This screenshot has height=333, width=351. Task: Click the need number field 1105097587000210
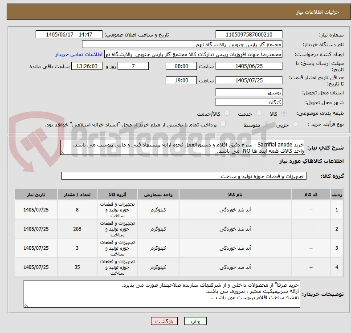click(x=249, y=34)
